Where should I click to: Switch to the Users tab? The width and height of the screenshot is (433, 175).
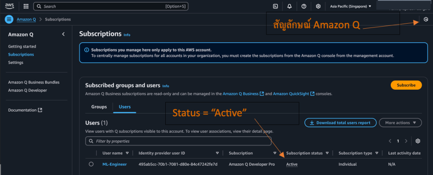point(125,107)
